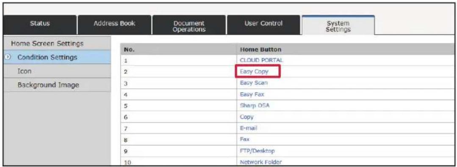
Task: Open the Easy Copy link
Action: pyautogui.click(x=254, y=71)
